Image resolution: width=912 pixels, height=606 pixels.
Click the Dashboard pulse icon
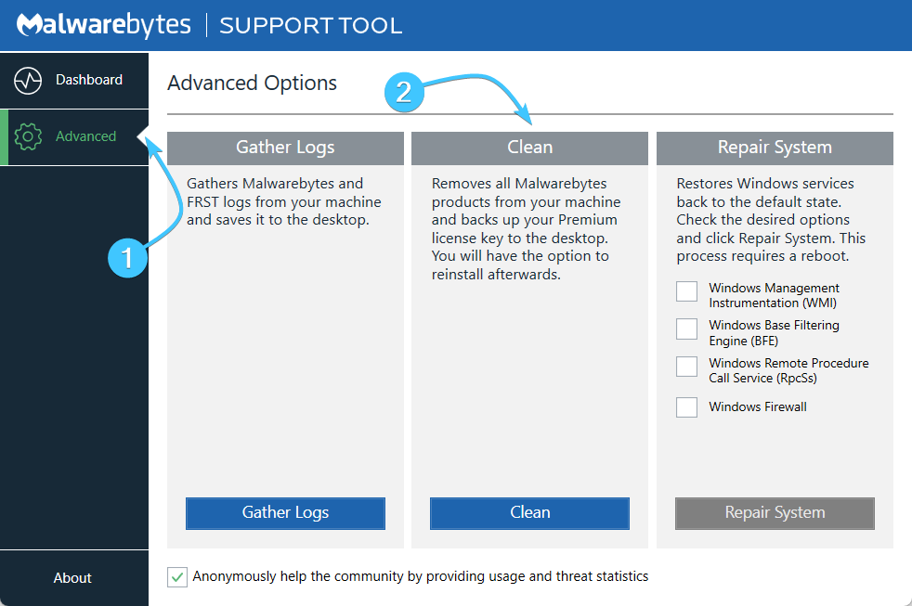28,80
